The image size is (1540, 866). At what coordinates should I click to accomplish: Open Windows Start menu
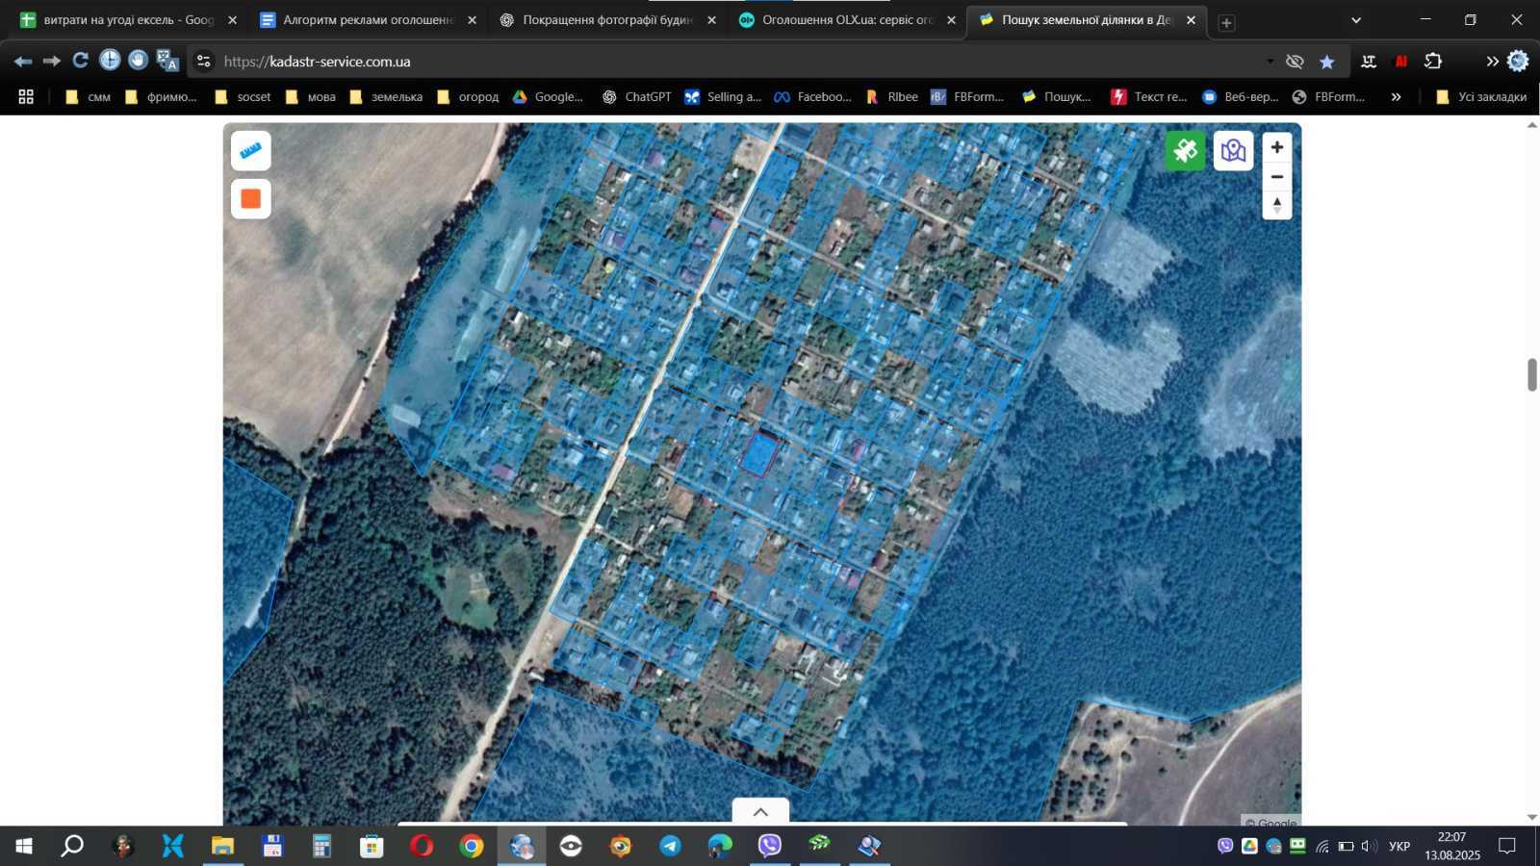[x=24, y=846]
